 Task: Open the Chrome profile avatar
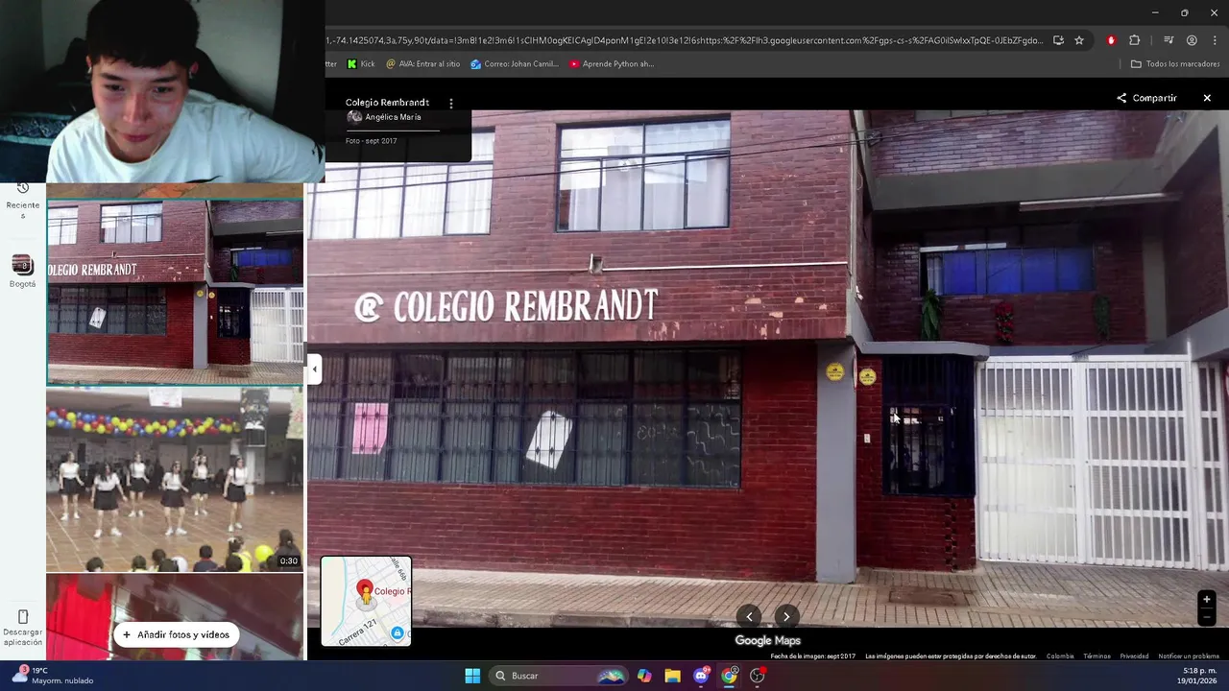point(1192,40)
